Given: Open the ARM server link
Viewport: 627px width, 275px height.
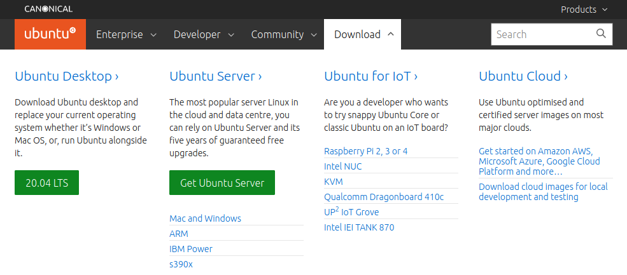Looking at the screenshot, I should pyautogui.click(x=179, y=234).
